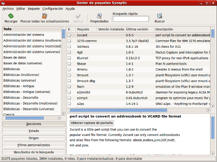Click the Aplicar checkmark icon
Screen dimensions: 217x162
point(78,16)
